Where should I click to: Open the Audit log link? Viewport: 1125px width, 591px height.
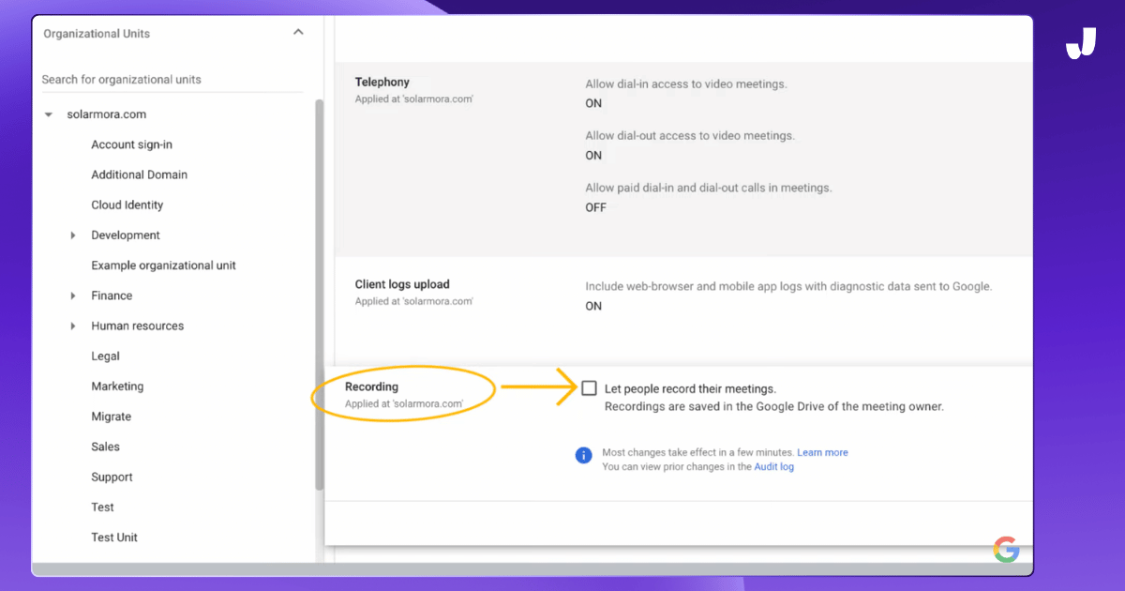tap(774, 466)
